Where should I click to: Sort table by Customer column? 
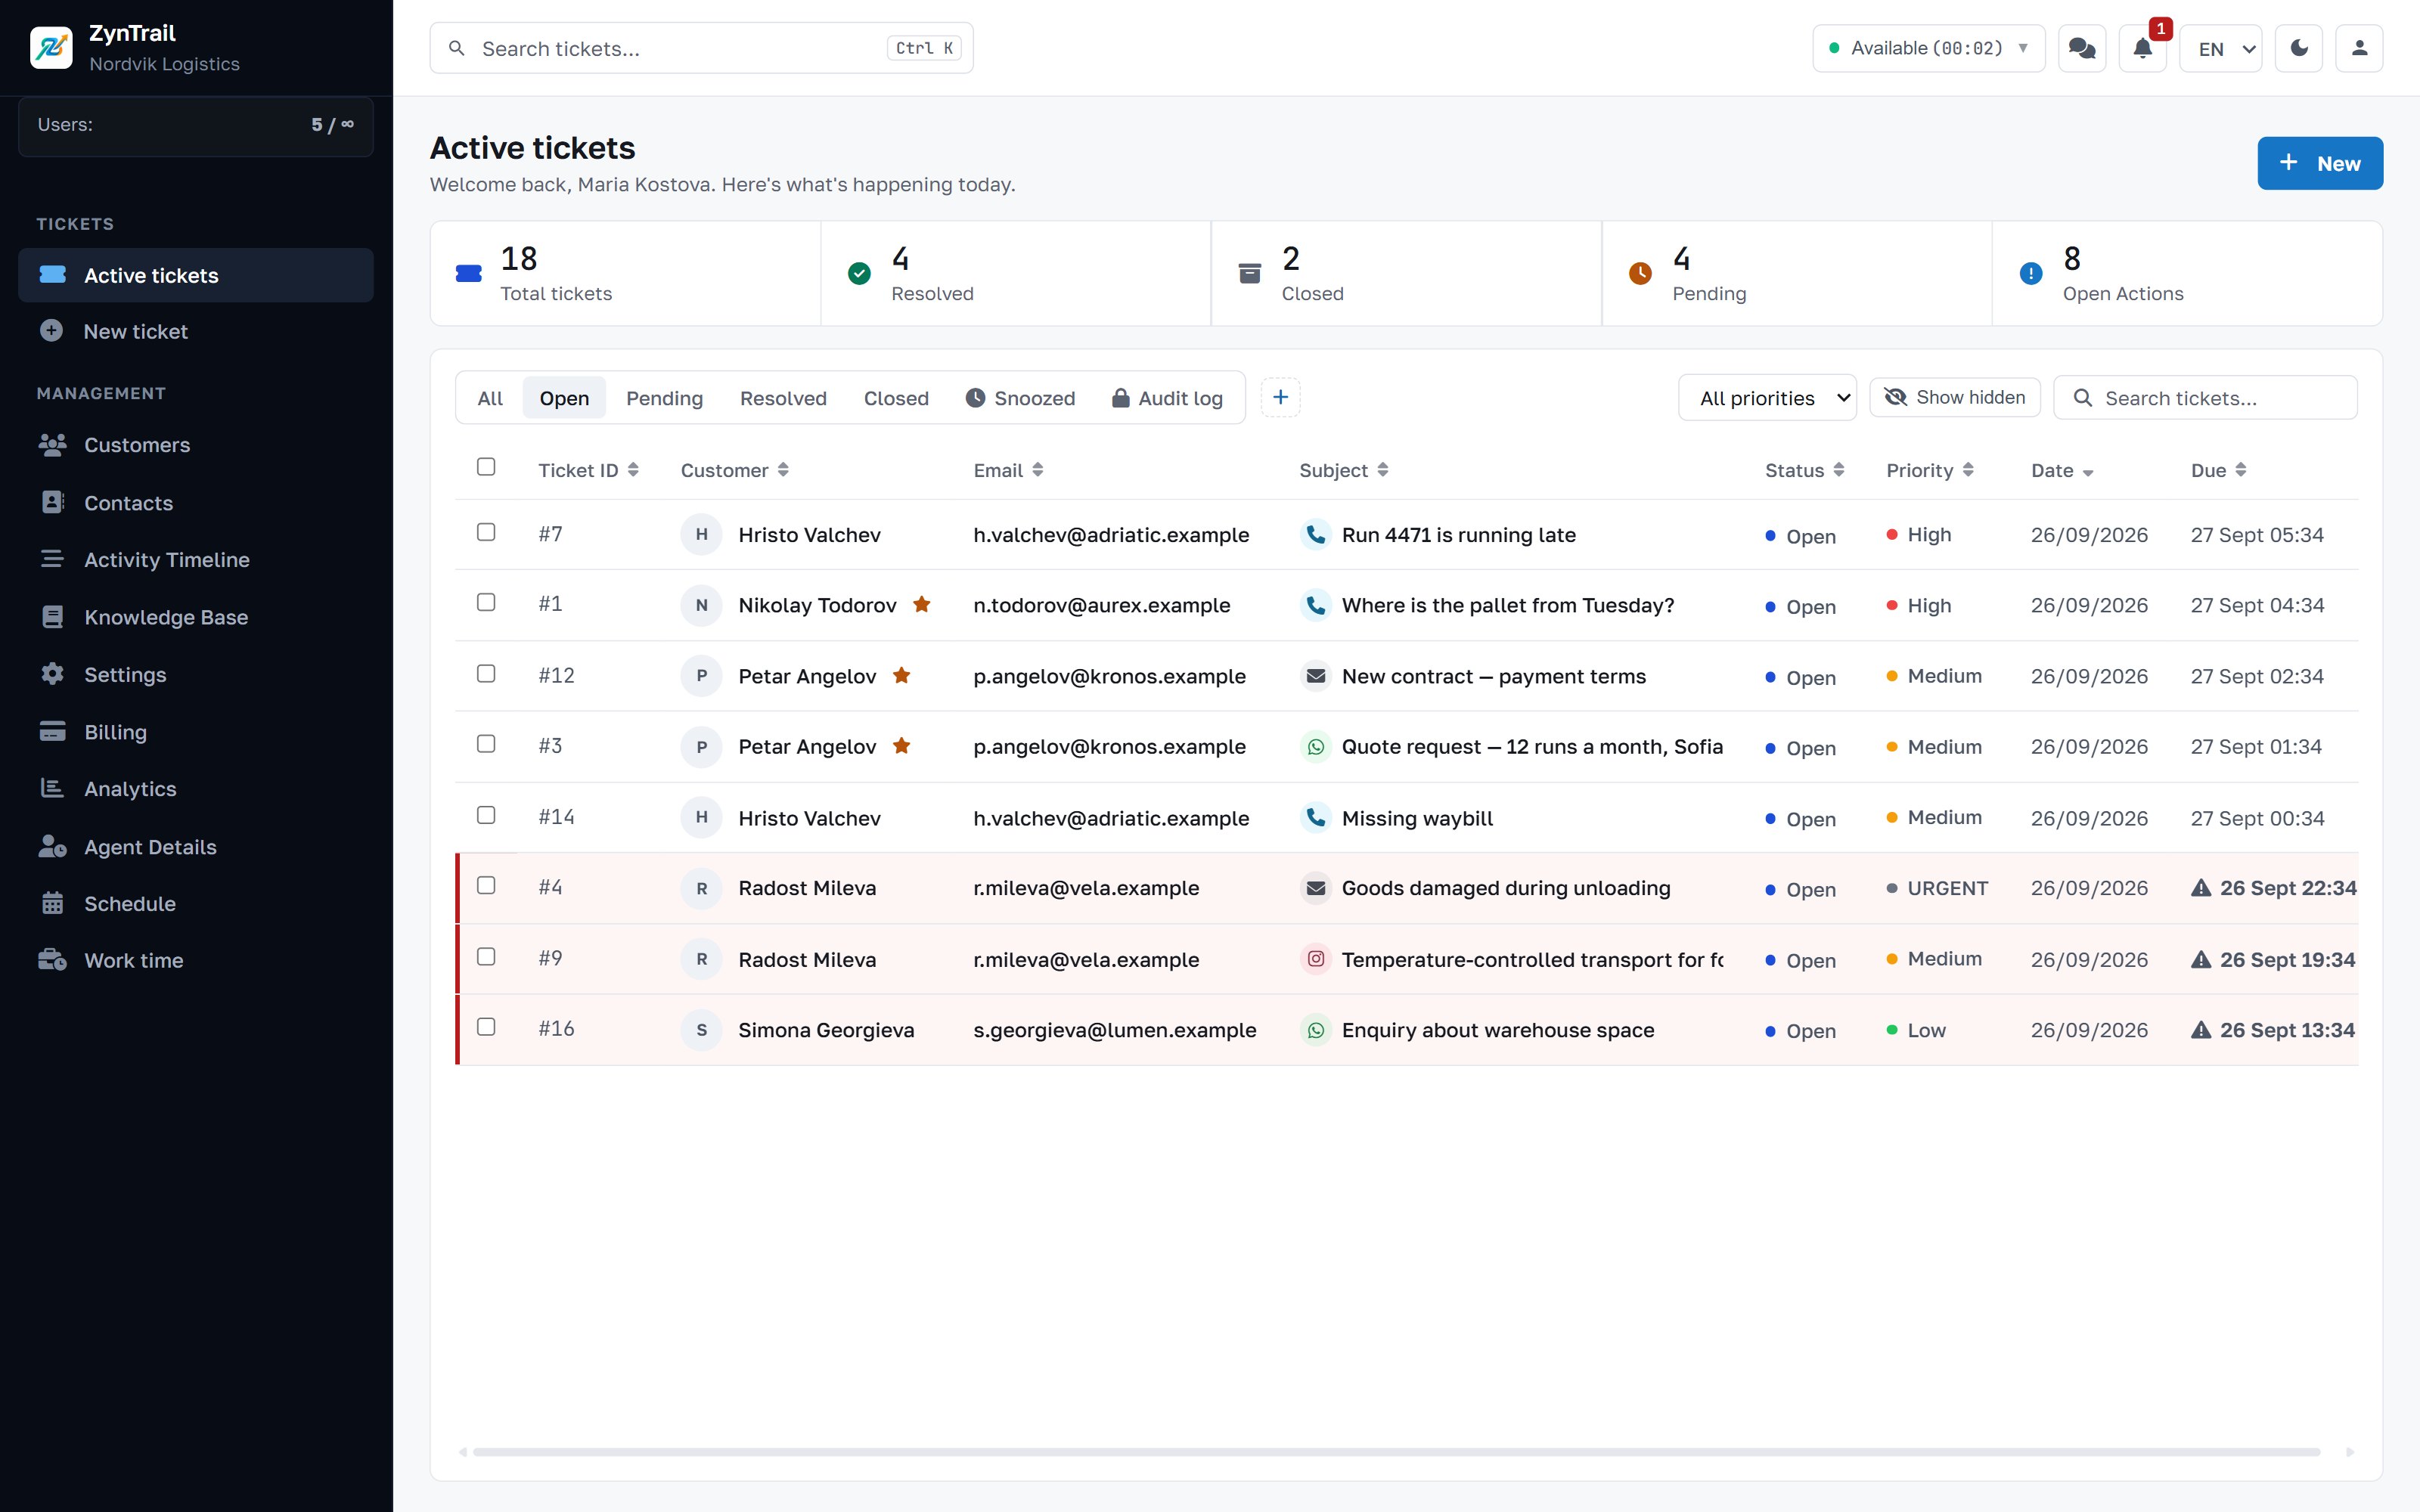(734, 470)
